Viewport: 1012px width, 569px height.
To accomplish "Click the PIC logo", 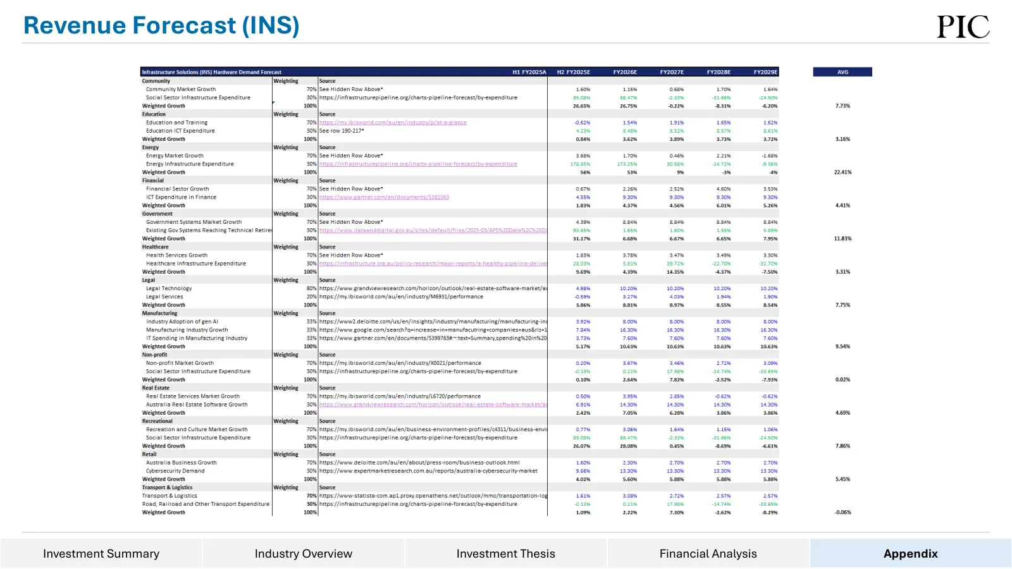I will pos(963,27).
